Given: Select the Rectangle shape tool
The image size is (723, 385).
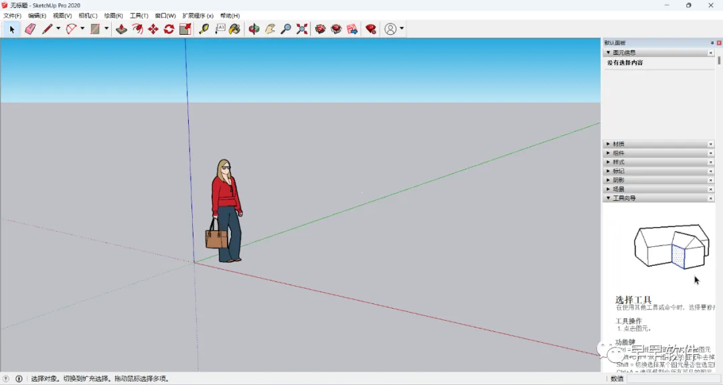Looking at the screenshot, I should (x=95, y=29).
